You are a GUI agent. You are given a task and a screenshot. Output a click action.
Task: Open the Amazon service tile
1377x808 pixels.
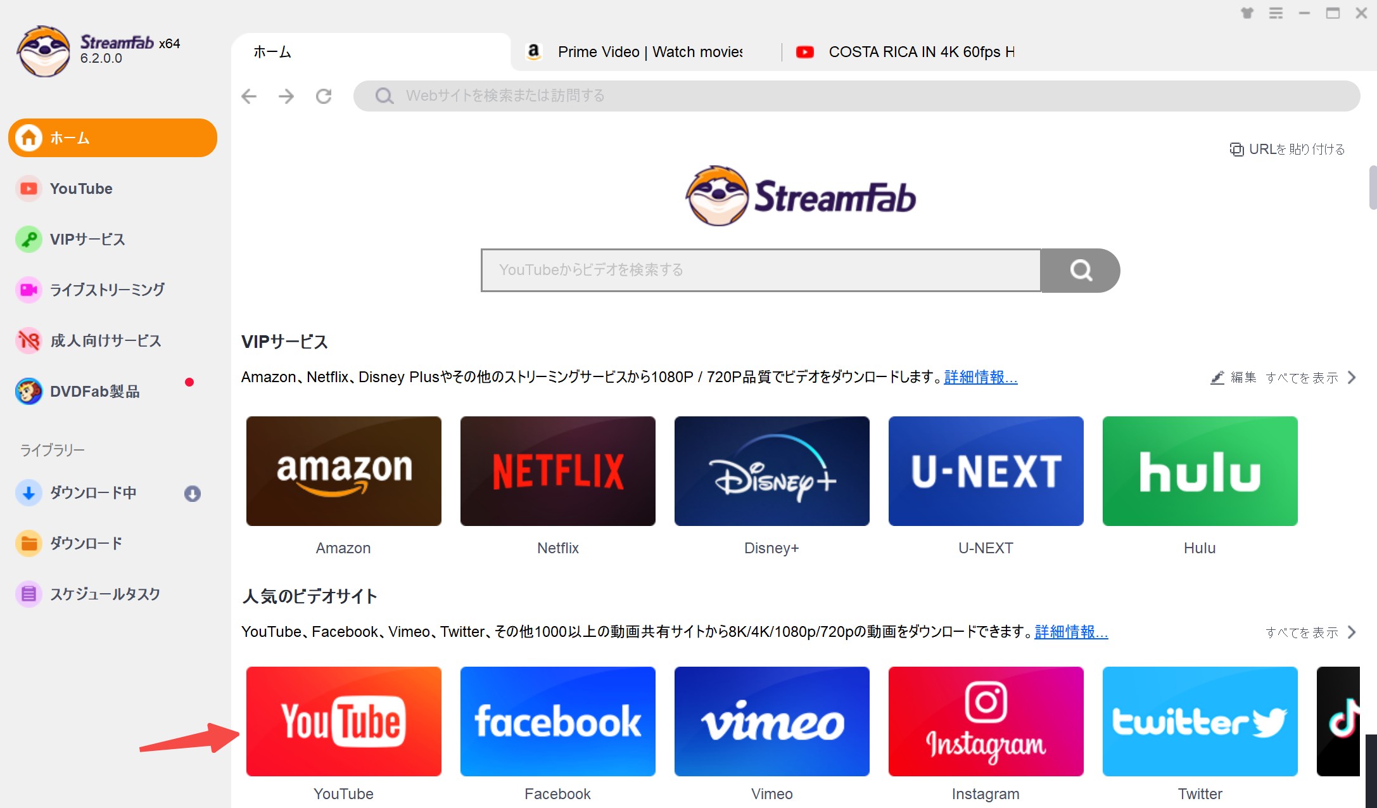(x=343, y=471)
